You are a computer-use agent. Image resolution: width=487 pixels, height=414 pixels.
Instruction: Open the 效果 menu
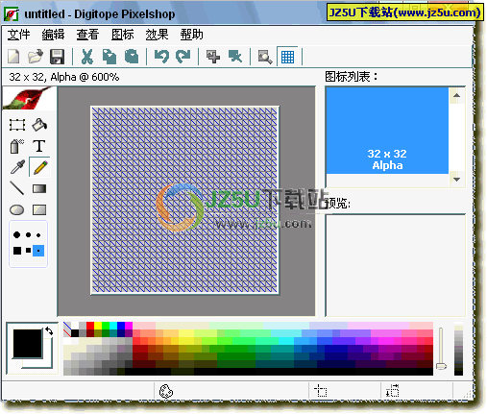[x=157, y=35]
